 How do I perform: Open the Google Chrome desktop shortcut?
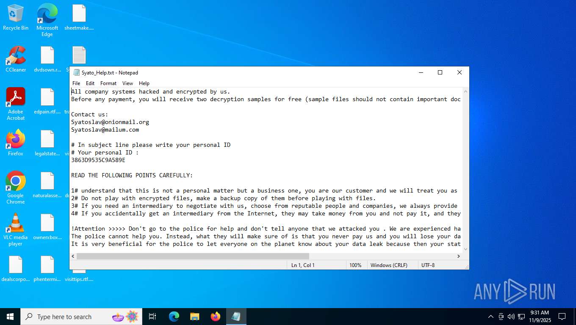(x=16, y=188)
